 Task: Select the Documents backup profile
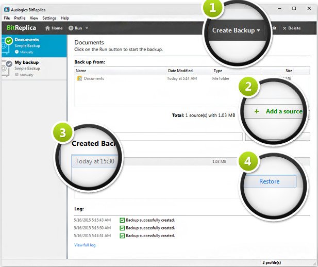click(34, 46)
